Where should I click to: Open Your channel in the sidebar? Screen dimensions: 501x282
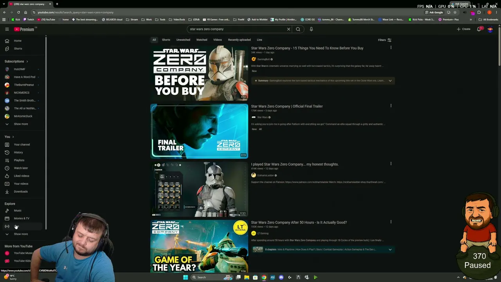tap(23, 145)
